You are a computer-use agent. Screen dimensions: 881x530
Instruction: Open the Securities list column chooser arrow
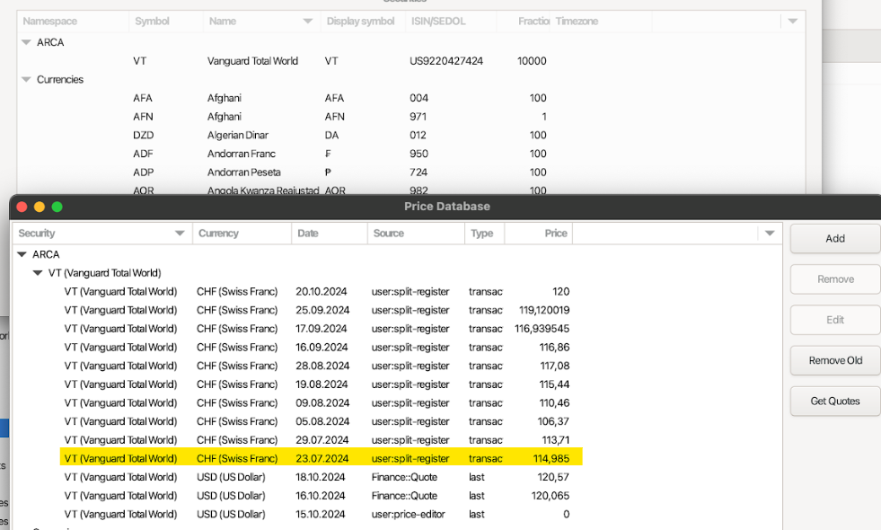tap(793, 22)
